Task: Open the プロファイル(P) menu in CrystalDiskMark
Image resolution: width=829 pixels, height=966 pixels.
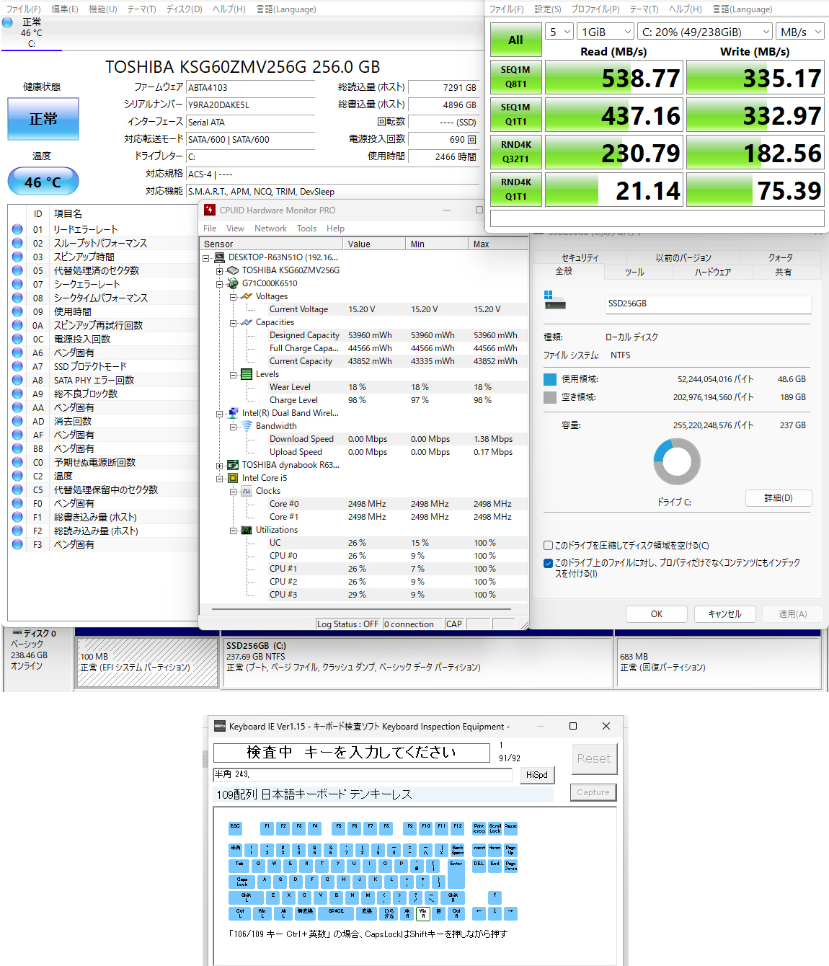Action: pos(595,9)
